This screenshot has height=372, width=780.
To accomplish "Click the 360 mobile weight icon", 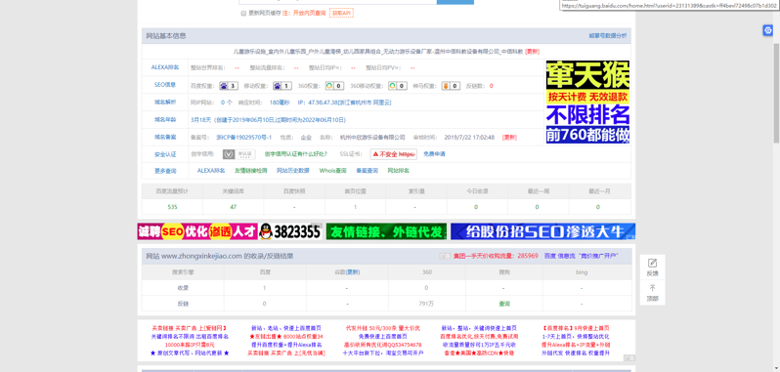I will pyautogui.click(x=398, y=86).
